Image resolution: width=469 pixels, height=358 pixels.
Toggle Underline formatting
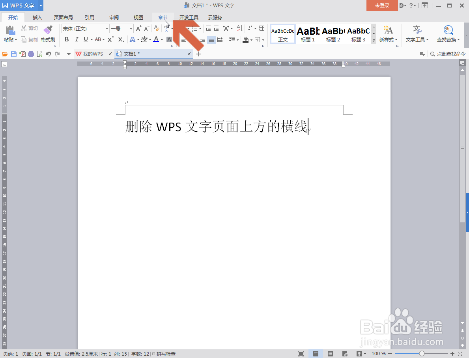coord(86,39)
